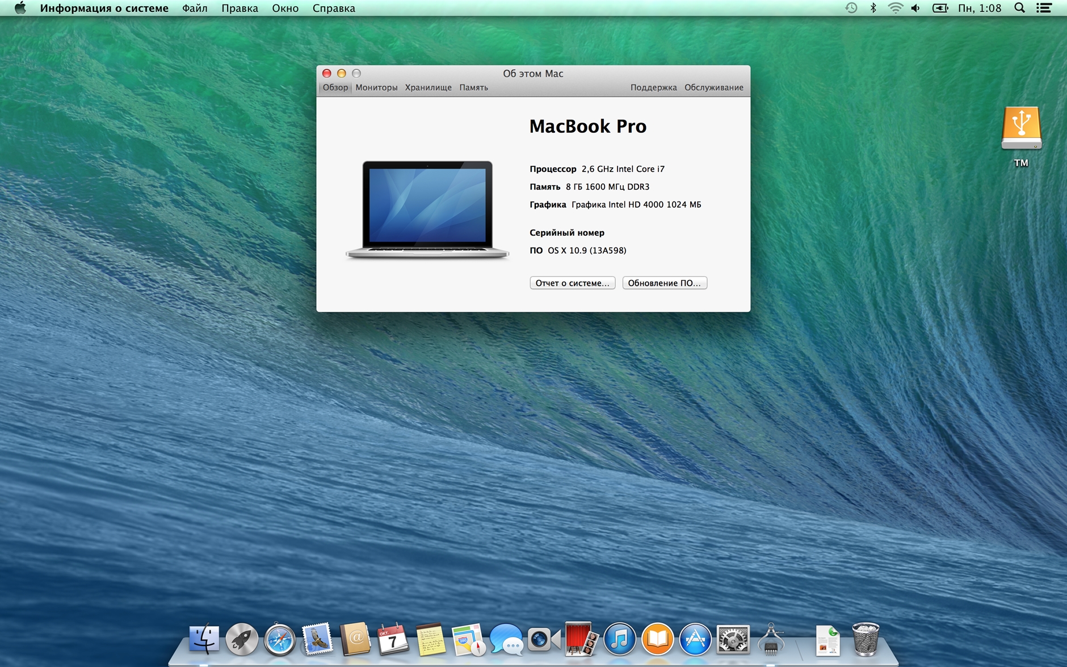Select the Обзор tab
Image resolution: width=1067 pixels, height=667 pixels.
click(335, 87)
